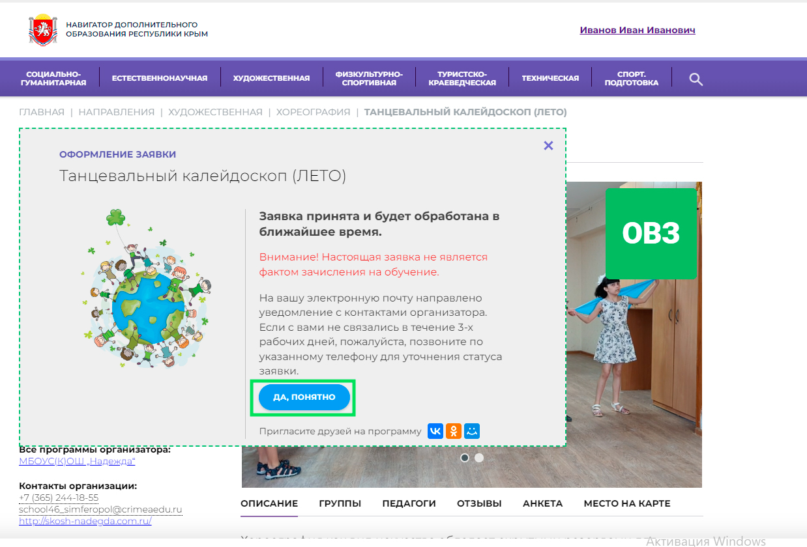807x547 pixels.
Task: Open the Социально-гуманитарная menu
Action: tap(53, 78)
